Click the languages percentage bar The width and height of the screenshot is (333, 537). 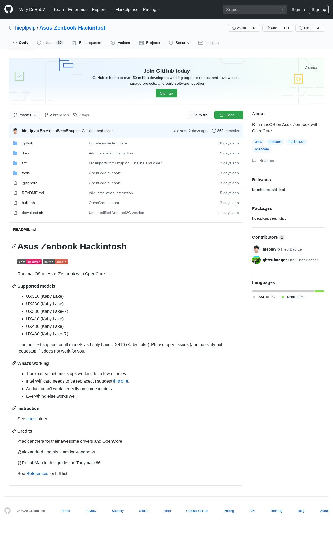(x=288, y=291)
